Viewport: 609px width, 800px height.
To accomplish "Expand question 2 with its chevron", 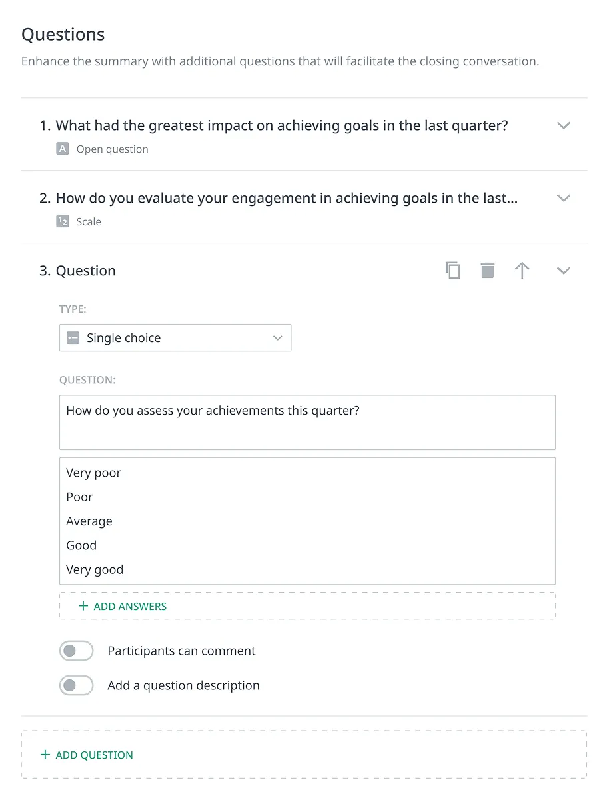I will (564, 198).
